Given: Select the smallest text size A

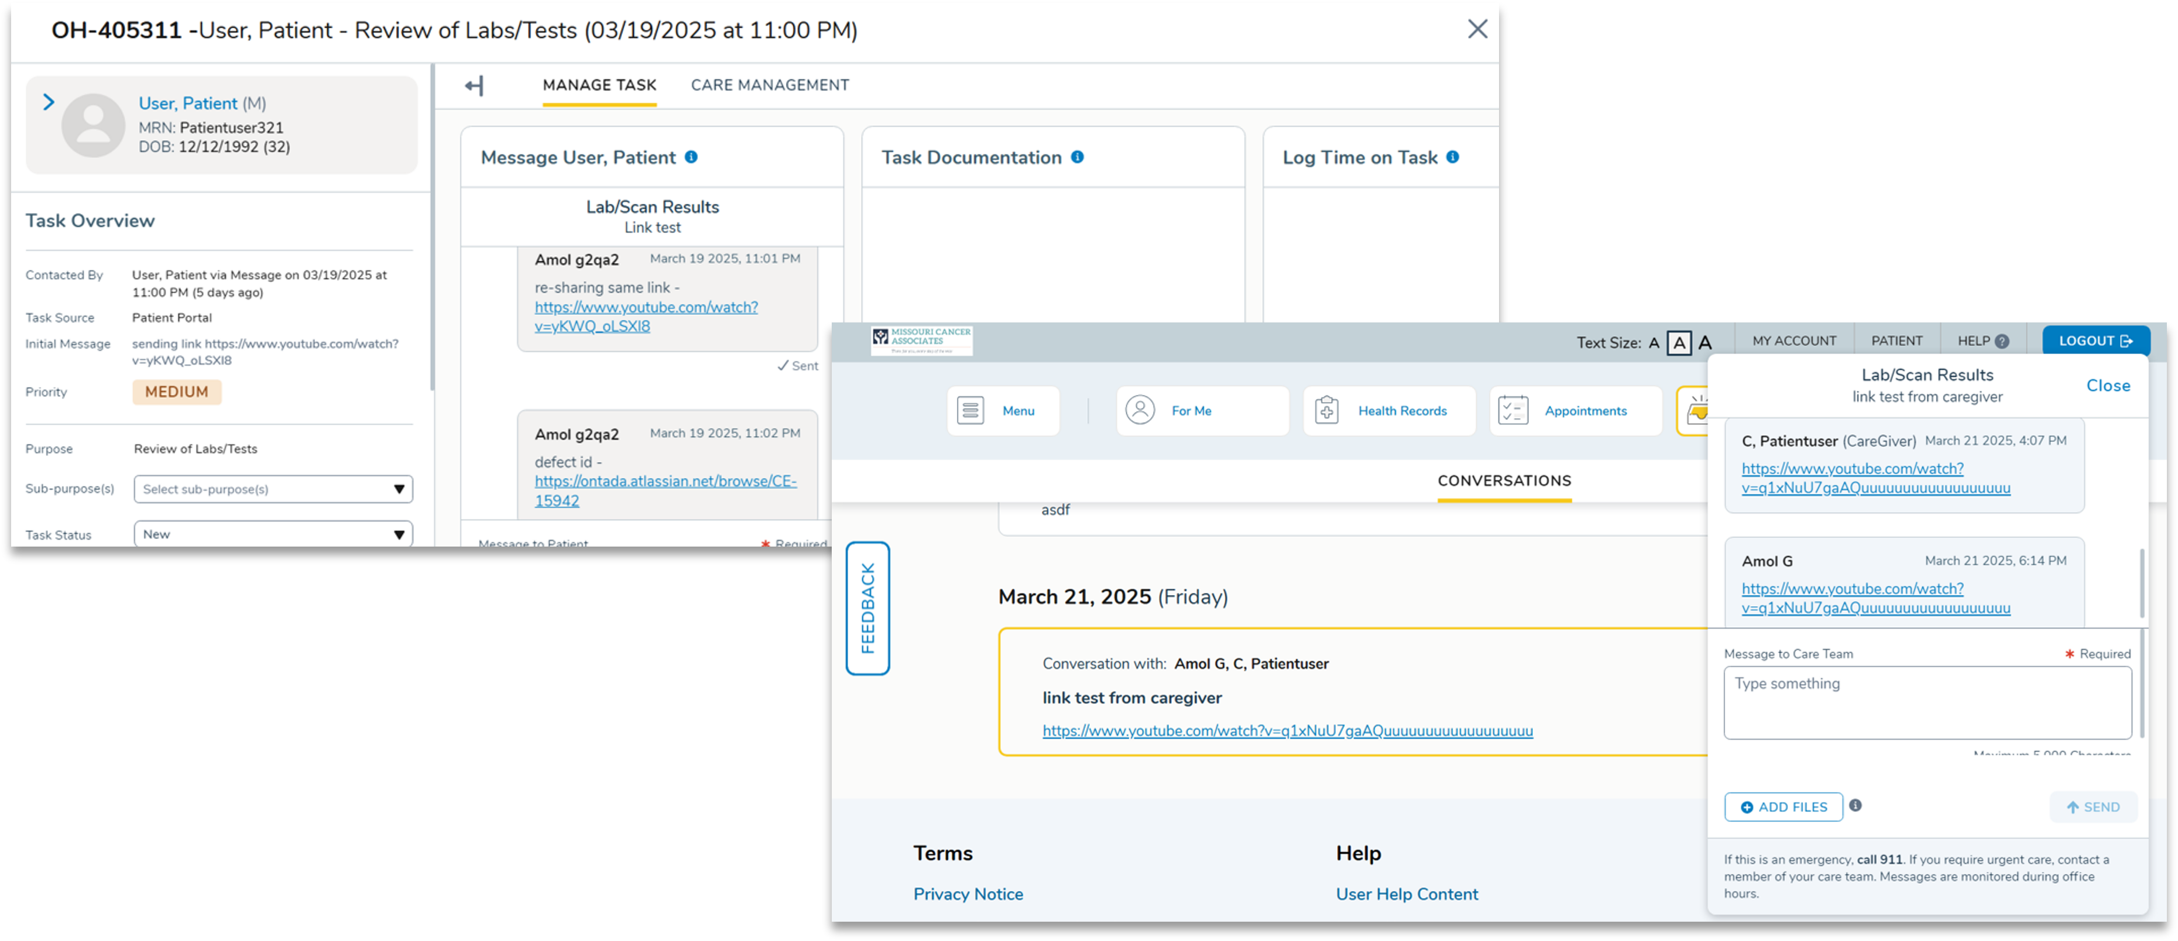Looking at the screenshot, I should [1654, 344].
